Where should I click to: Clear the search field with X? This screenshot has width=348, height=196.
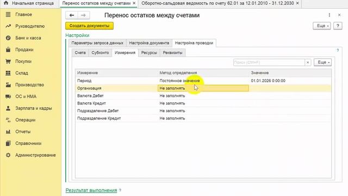coord(308,63)
